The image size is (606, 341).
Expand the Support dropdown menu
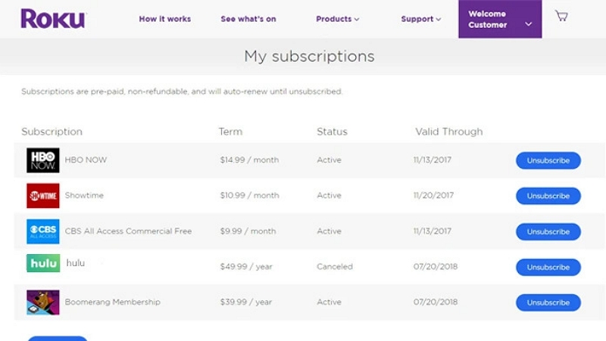point(420,19)
